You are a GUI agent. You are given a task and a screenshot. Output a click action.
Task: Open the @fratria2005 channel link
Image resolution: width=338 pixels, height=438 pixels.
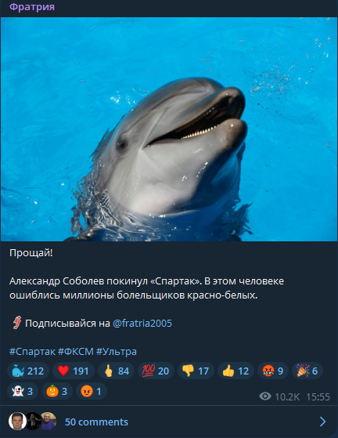coord(142,323)
